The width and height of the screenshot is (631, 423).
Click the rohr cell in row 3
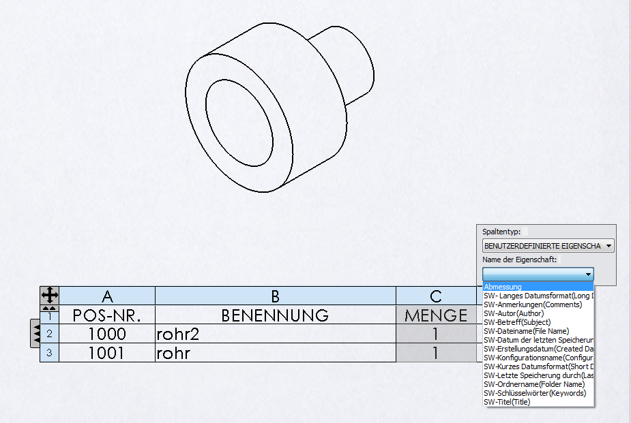coord(276,352)
